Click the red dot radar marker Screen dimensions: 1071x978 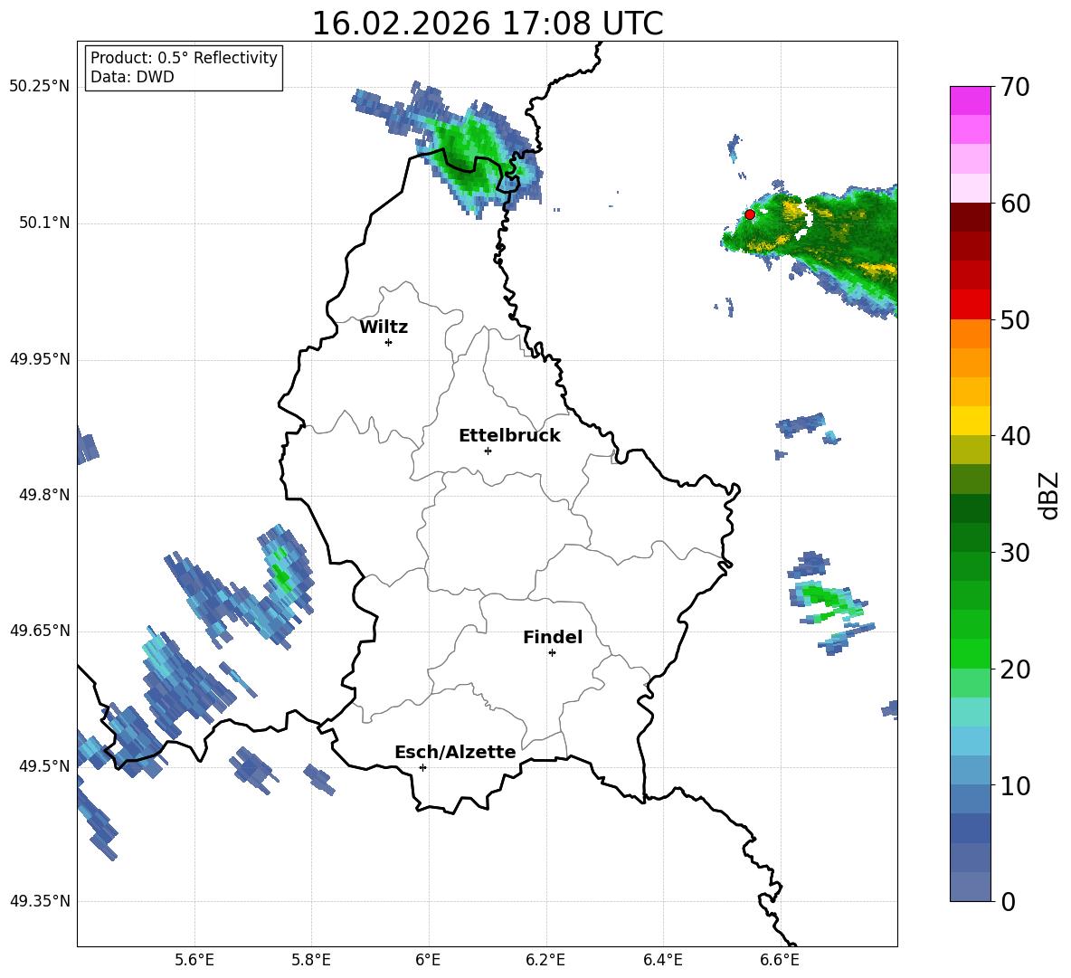[749, 214]
